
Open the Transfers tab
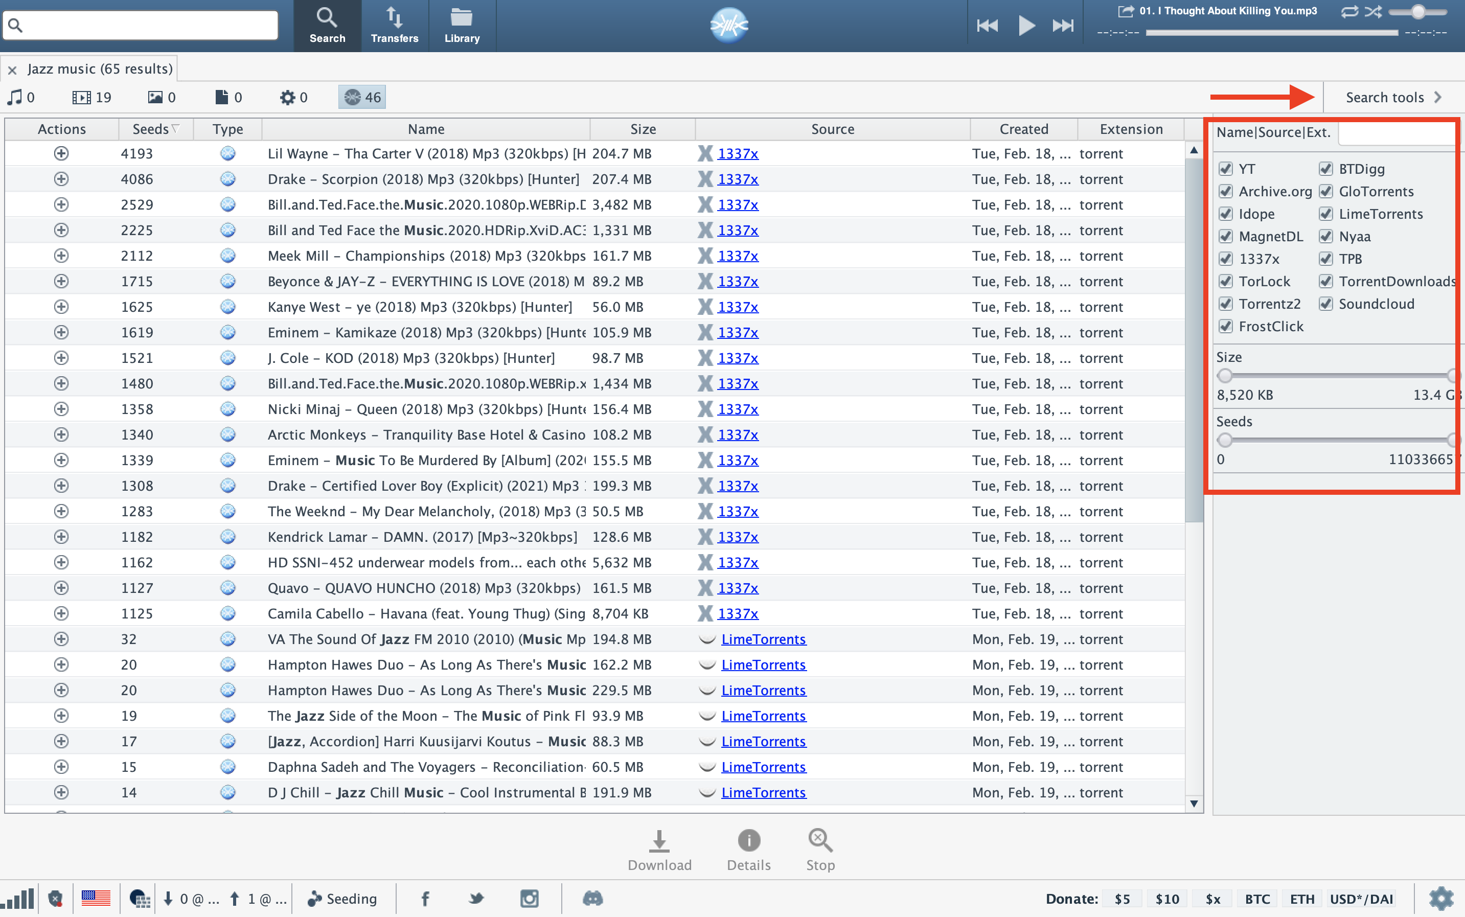click(x=394, y=26)
